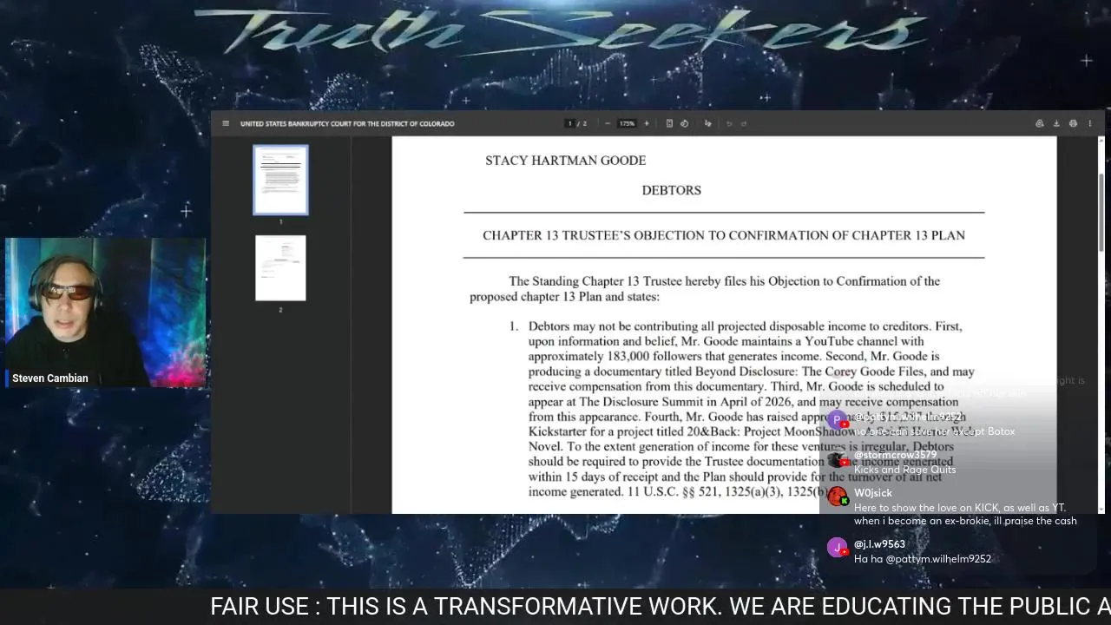Download the PDF using the download icon
1111x625 pixels.
(1056, 123)
